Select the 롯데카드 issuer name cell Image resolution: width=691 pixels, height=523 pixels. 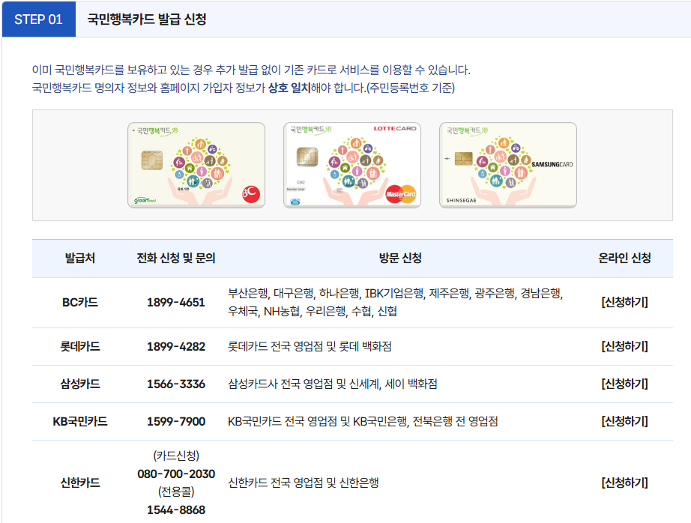[x=79, y=346]
